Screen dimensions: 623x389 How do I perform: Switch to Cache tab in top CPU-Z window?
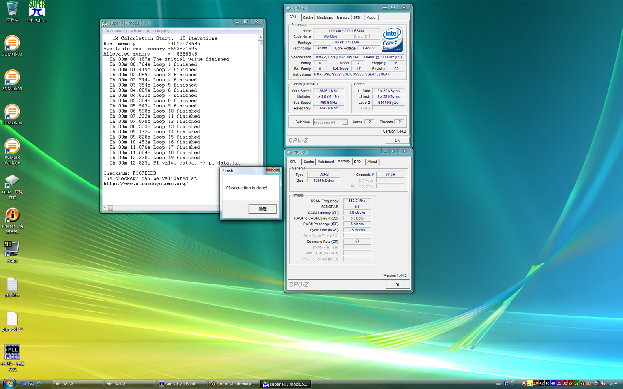[308, 17]
